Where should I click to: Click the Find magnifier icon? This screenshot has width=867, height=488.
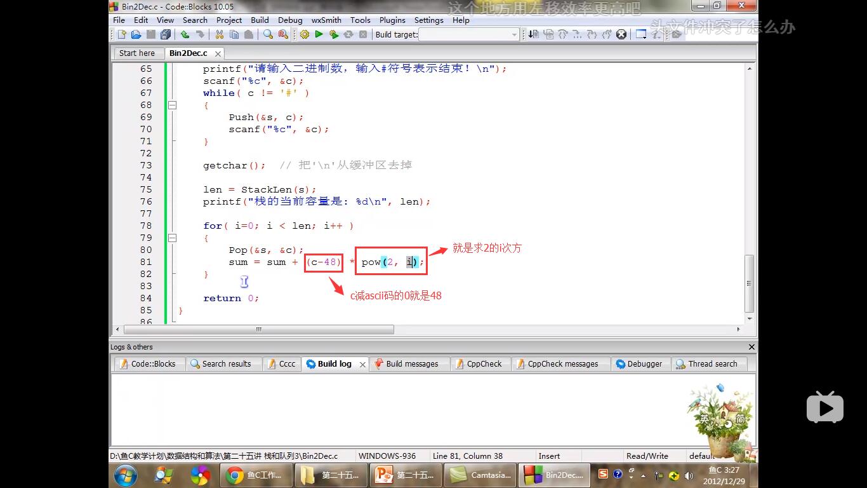(x=268, y=34)
